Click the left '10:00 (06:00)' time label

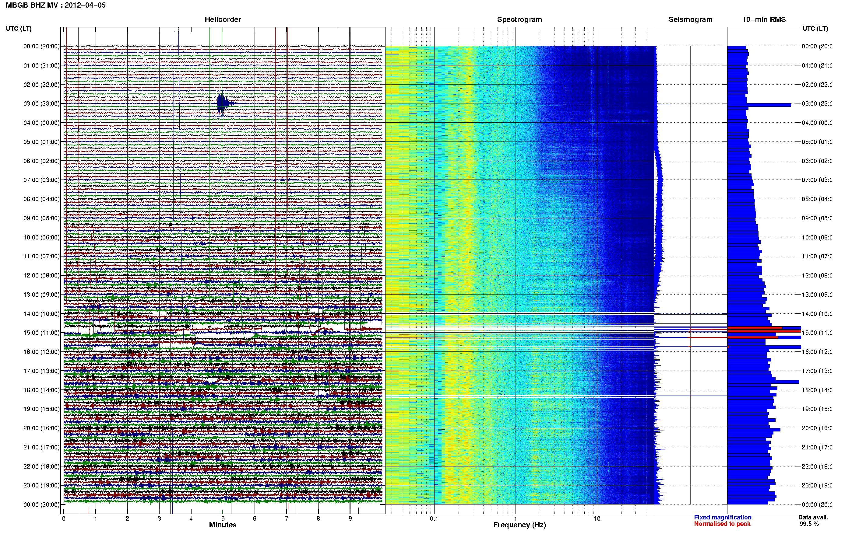tap(41, 237)
